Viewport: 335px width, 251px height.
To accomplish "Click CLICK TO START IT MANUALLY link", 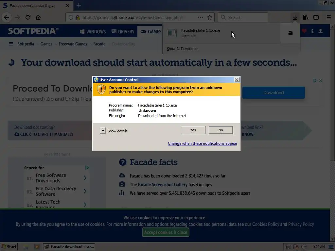I will [x=44, y=134].
